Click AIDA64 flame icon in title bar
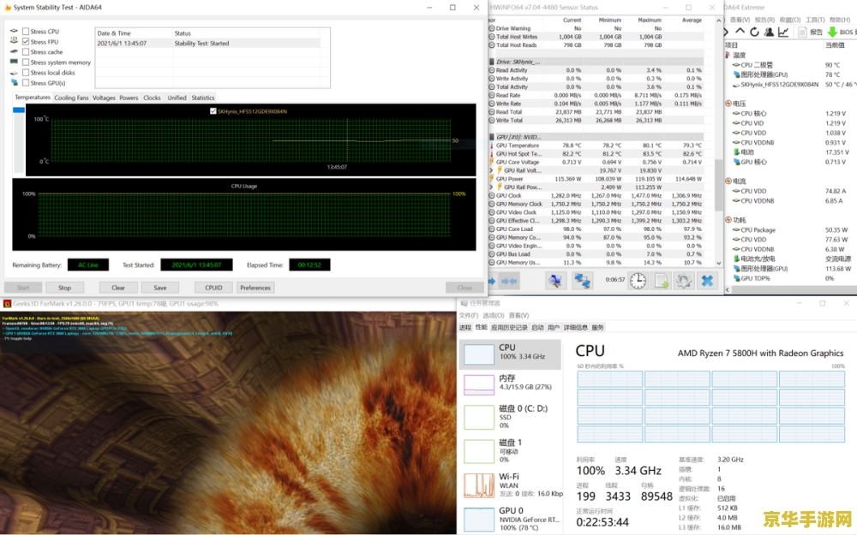Screen dimensions: 857x535 pyautogui.click(x=8, y=8)
